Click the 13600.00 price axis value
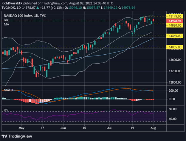 pos(175,60)
